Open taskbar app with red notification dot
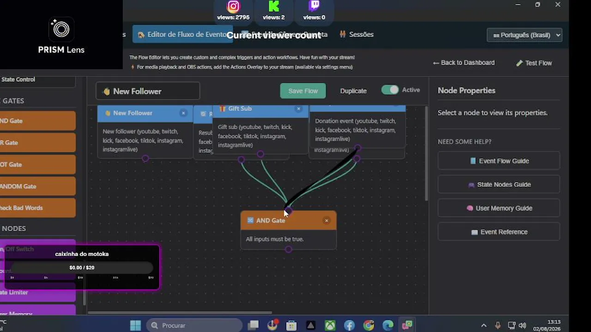This screenshot has height=332, width=591. (272, 326)
